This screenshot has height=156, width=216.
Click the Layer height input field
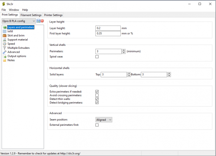(108, 28)
